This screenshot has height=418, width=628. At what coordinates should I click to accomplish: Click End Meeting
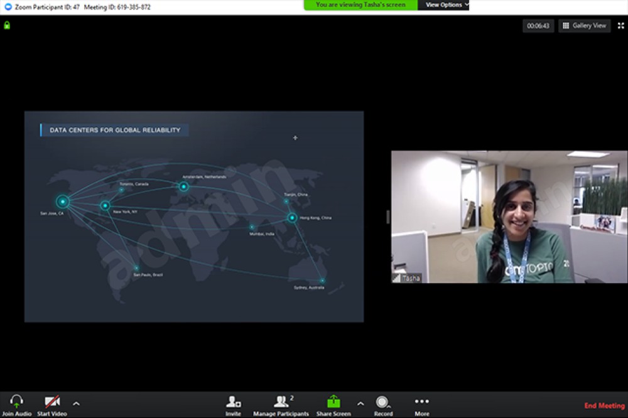[604, 405]
